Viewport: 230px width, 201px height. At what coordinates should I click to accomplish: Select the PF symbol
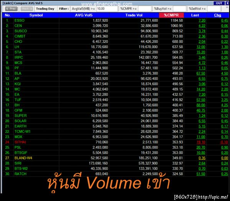click(17, 68)
